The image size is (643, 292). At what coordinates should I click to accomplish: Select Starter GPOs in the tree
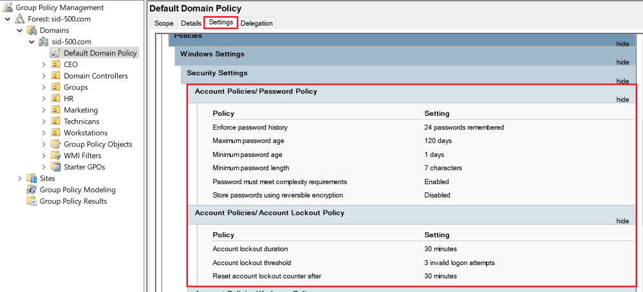pyautogui.click(x=84, y=167)
